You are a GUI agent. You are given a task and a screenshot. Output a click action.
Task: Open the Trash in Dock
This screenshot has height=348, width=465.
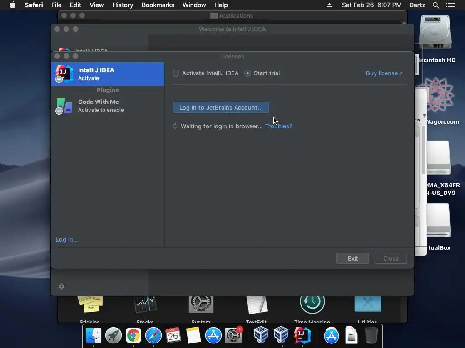[371, 335]
